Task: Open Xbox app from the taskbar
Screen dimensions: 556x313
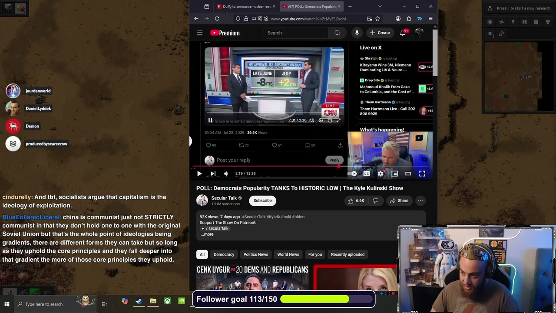Action: (167, 301)
